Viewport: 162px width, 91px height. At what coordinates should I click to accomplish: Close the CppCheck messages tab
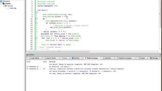pyautogui.click(x=136, y=58)
